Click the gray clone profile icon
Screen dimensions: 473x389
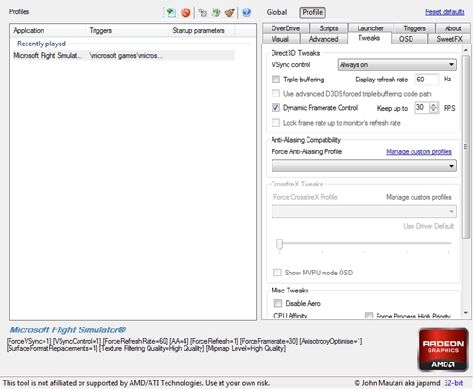coord(202,12)
